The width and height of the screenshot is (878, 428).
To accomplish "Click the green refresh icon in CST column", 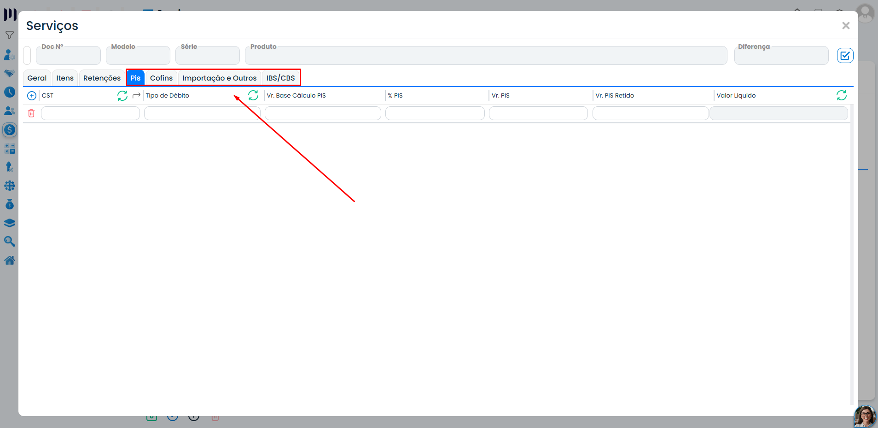I will [122, 96].
